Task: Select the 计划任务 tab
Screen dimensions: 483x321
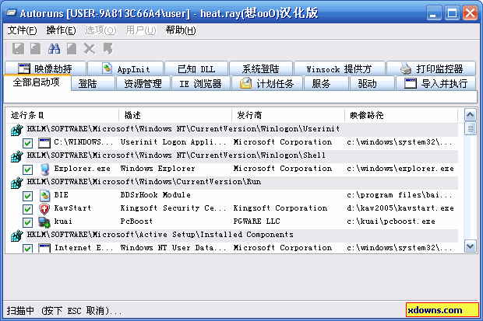Action: tap(266, 83)
